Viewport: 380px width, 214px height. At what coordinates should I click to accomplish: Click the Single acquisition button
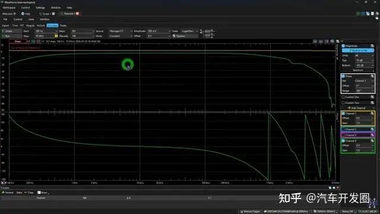click(11, 31)
